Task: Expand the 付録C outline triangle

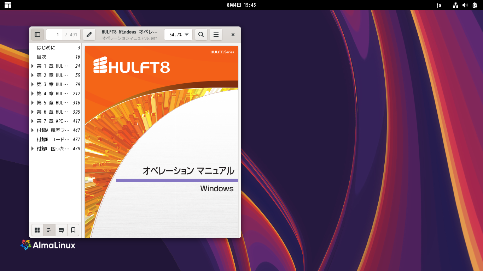Action: (x=33, y=149)
